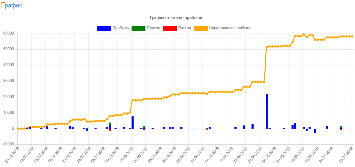
Task: Click the negative blue bar near 19.05.2019
Action: (315, 131)
